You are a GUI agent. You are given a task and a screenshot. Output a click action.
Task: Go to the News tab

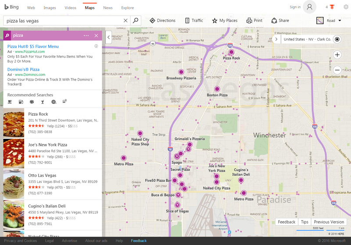tap(108, 7)
